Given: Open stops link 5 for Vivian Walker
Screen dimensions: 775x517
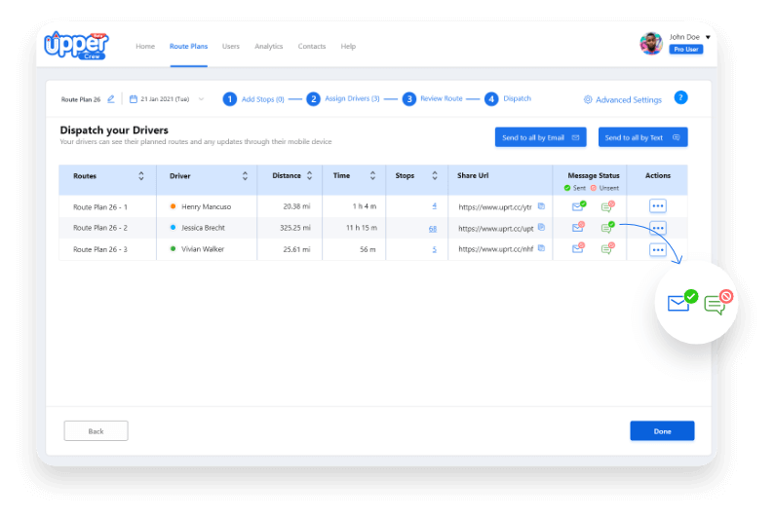Looking at the screenshot, I should pos(435,249).
